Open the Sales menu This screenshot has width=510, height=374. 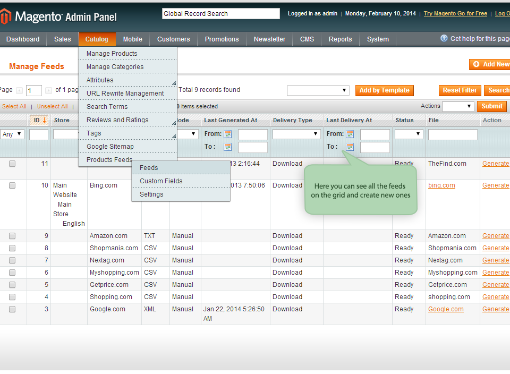point(63,39)
